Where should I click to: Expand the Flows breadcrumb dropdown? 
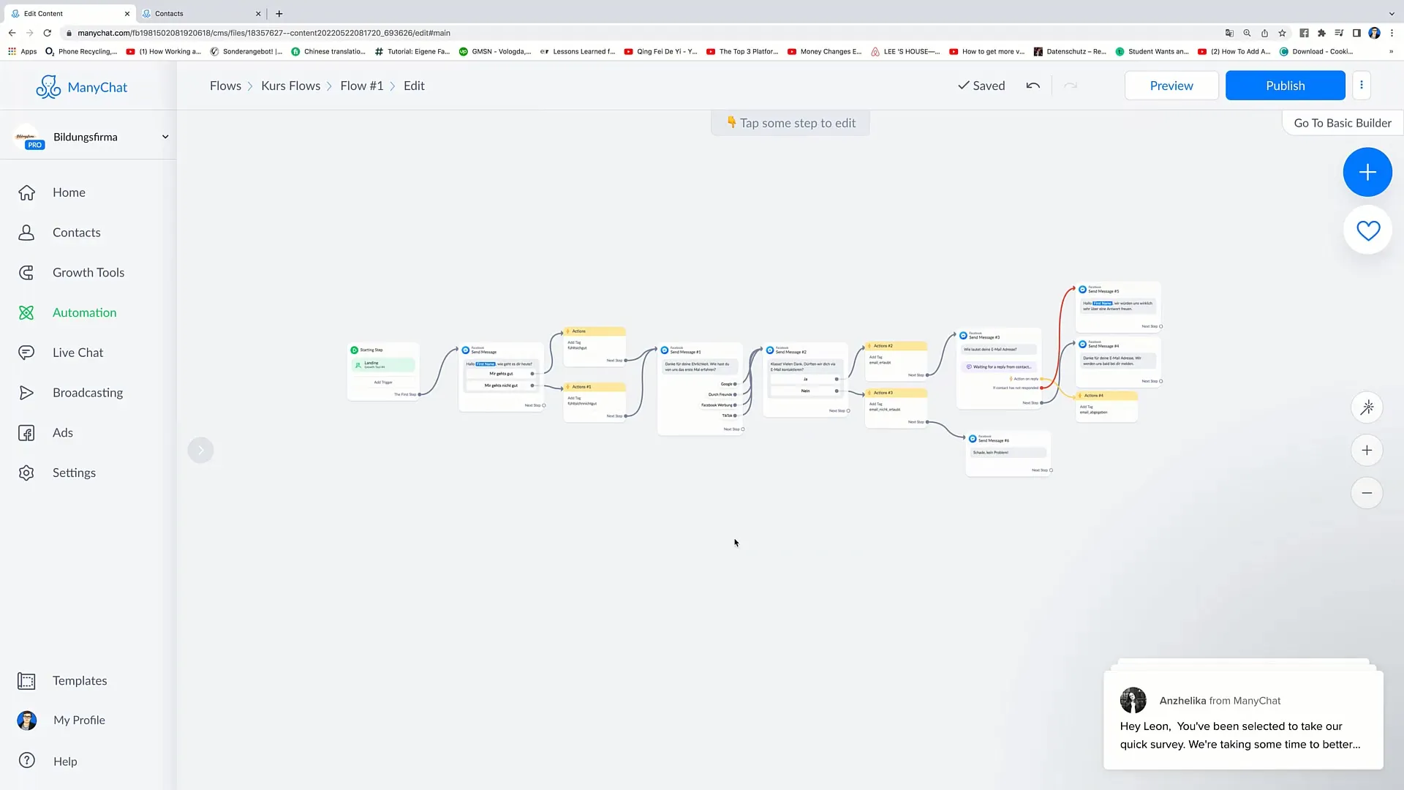(x=226, y=85)
